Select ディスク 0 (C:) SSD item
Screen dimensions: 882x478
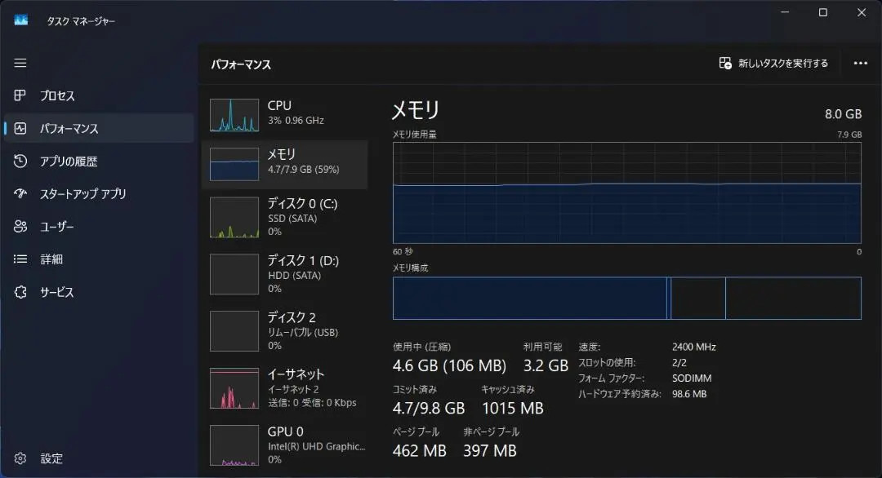pos(285,217)
